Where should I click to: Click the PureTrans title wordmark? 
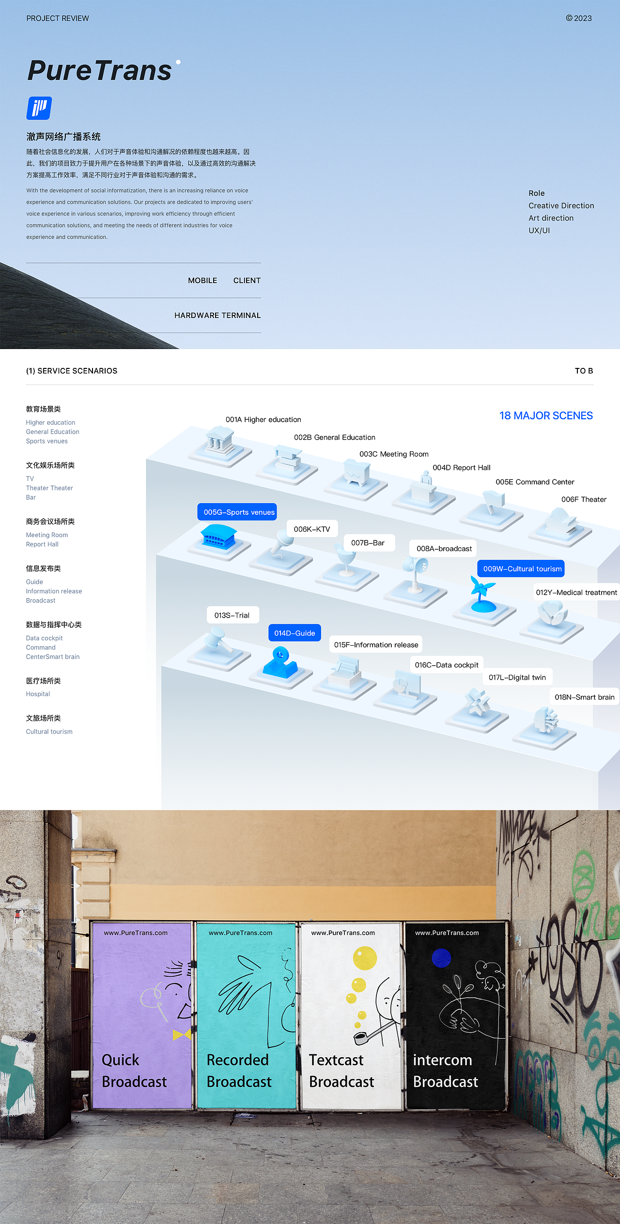[100, 71]
